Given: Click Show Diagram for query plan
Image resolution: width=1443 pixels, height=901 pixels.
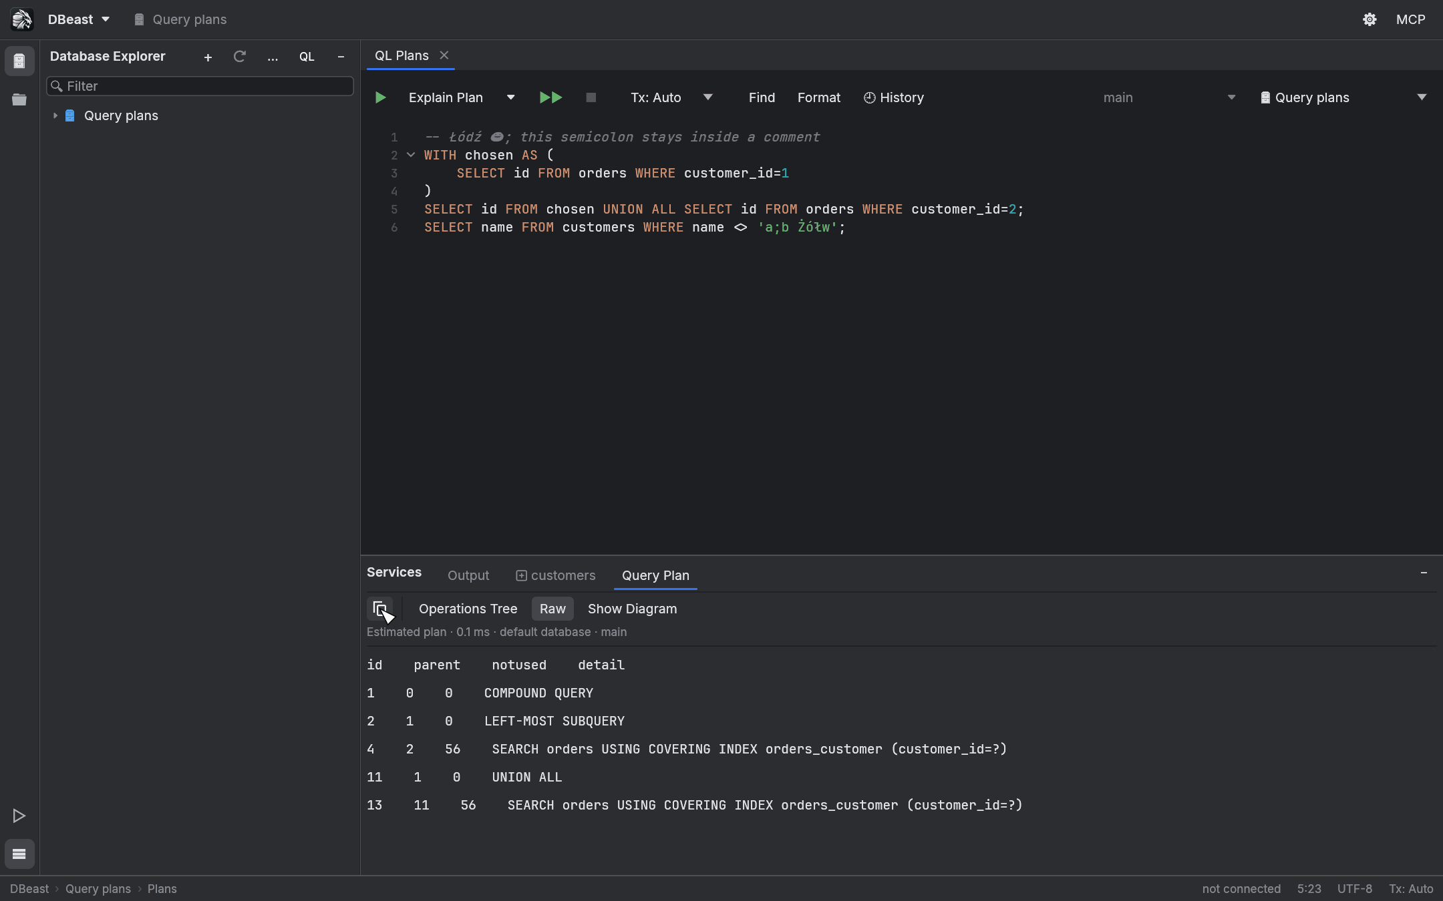Looking at the screenshot, I should 632,609.
